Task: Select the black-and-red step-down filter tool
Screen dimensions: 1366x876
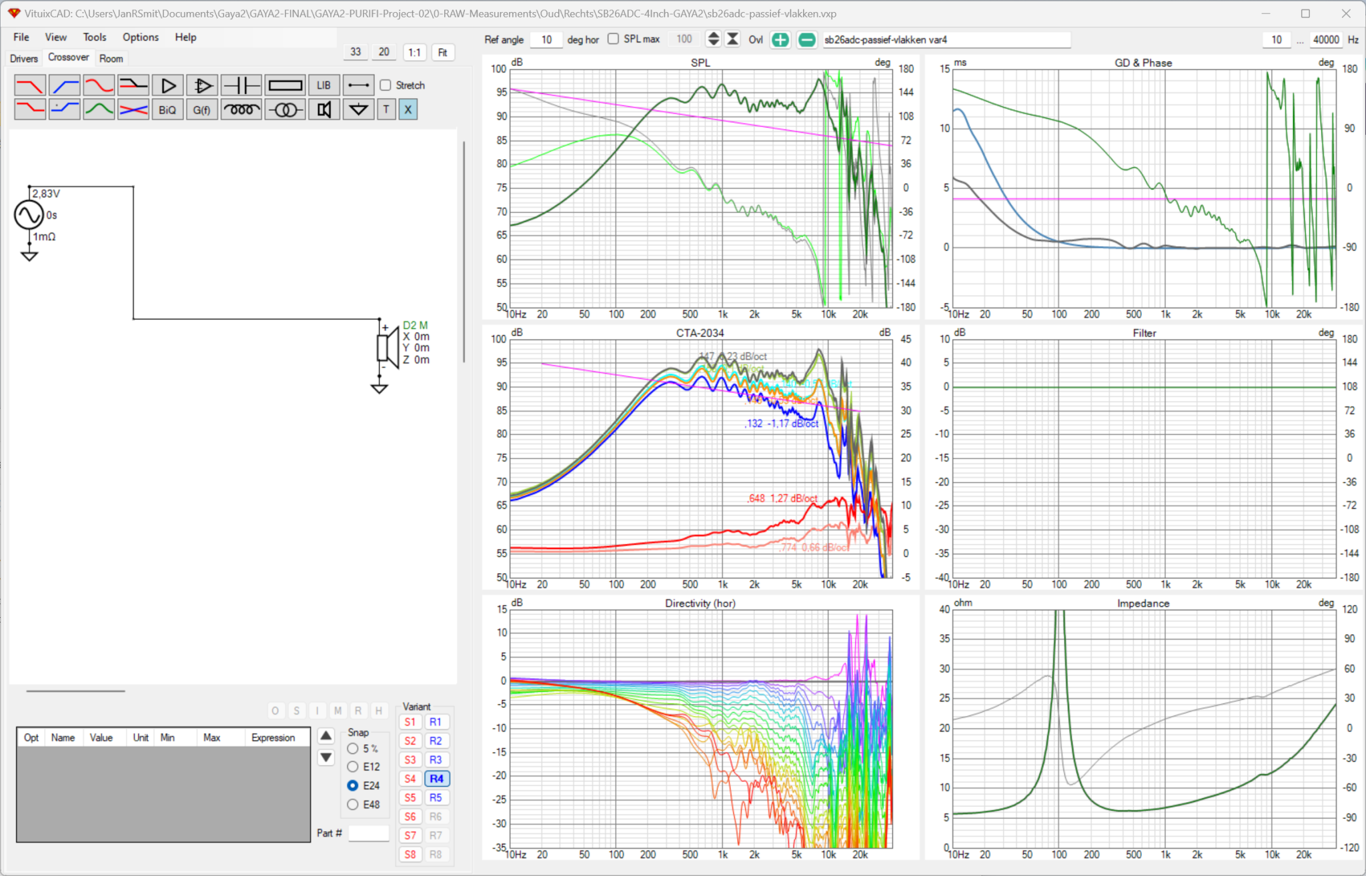Action: pyautogui.click(x=133, y=85)
